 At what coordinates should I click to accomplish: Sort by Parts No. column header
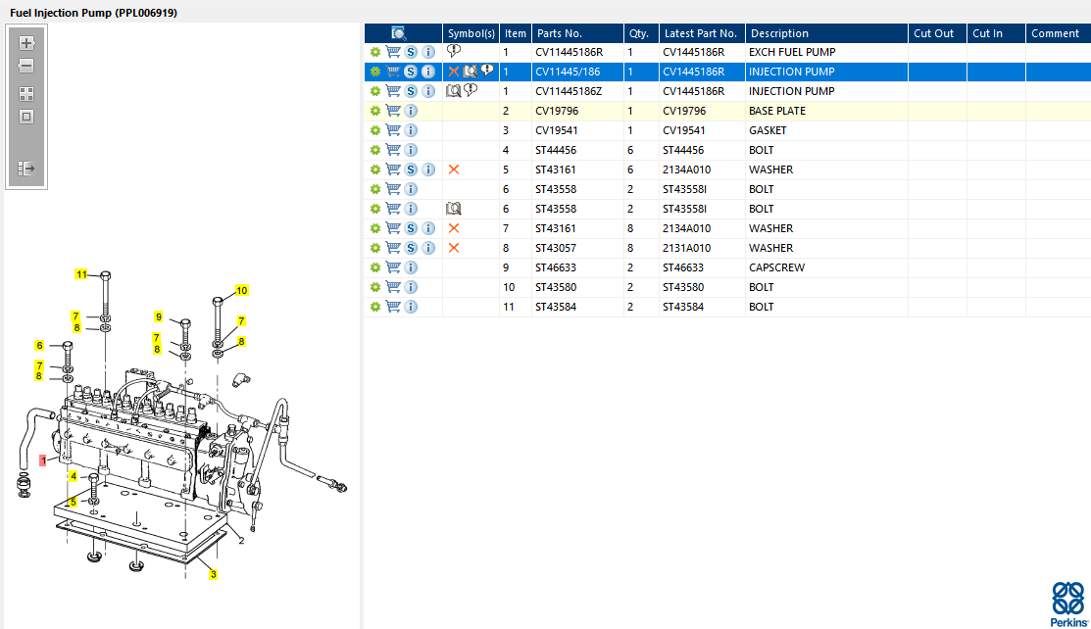pos(559,33)
